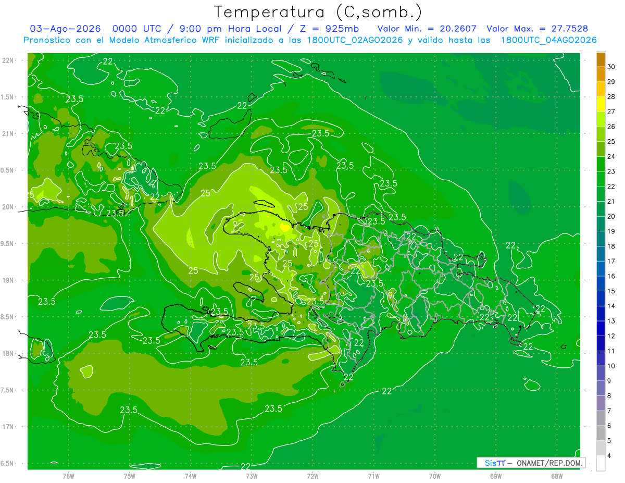Pick color bar segment between 28 and 29
Image resolution: width=625 pixels, height=483 pixels.
click(601, 89)
